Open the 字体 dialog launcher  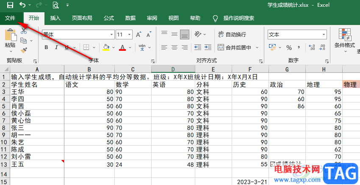[x=153, y=61]
